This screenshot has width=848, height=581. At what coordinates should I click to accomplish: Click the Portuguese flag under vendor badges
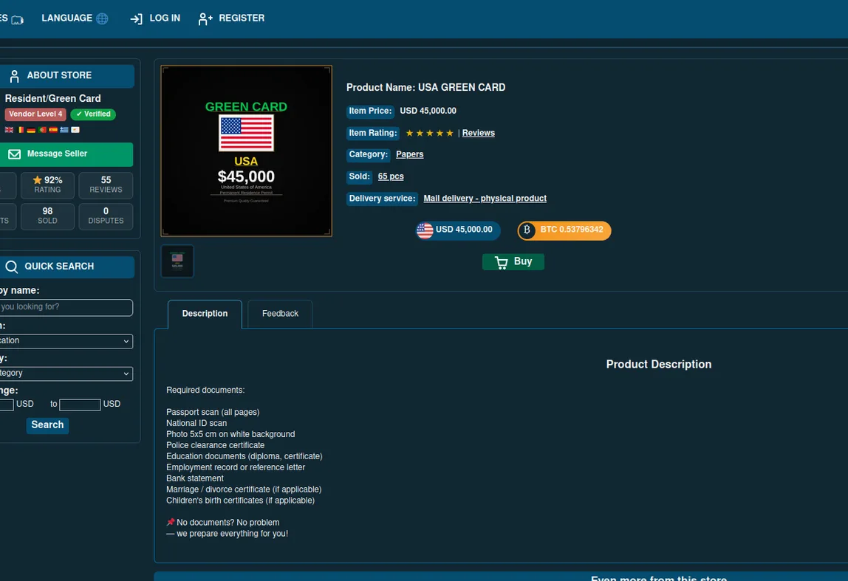pyautogui.click(x=42, y=130)
